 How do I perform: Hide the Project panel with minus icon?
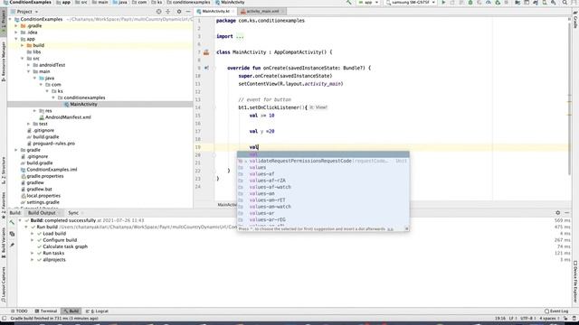(188, 12)
